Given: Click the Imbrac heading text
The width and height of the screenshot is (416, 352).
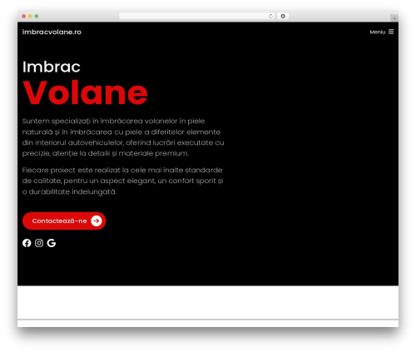Looking at the screenshot, I should click(52, 67).
